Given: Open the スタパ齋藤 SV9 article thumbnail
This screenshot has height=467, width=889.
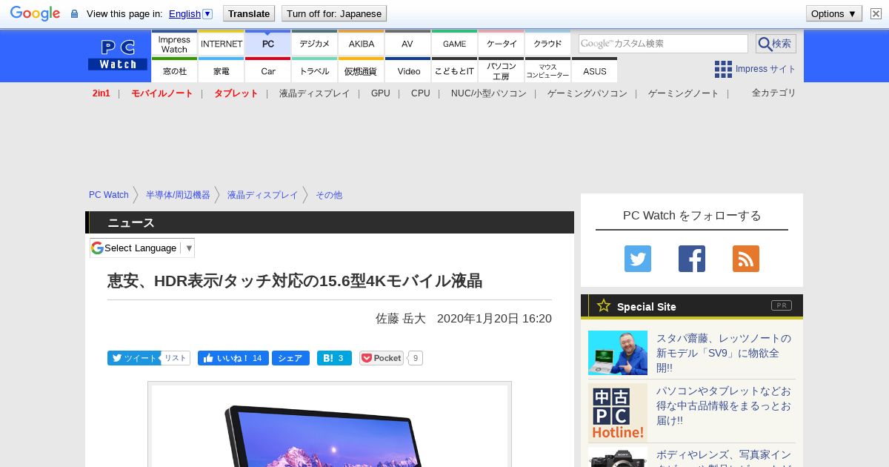Looking at the screenshot, I should coord(618,353).
